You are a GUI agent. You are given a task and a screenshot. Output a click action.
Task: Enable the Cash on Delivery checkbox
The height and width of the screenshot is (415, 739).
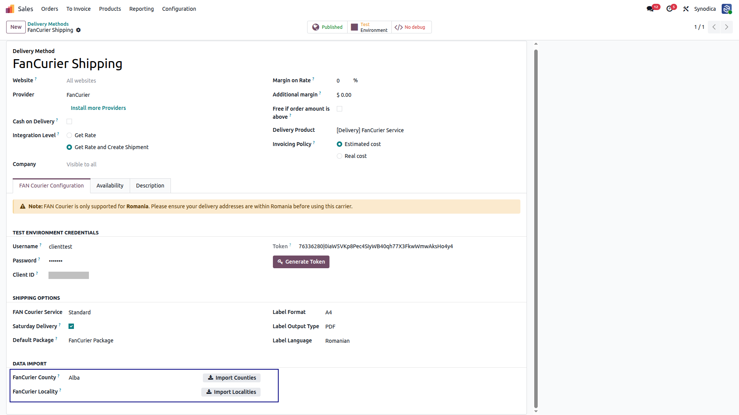click(69, 121)
